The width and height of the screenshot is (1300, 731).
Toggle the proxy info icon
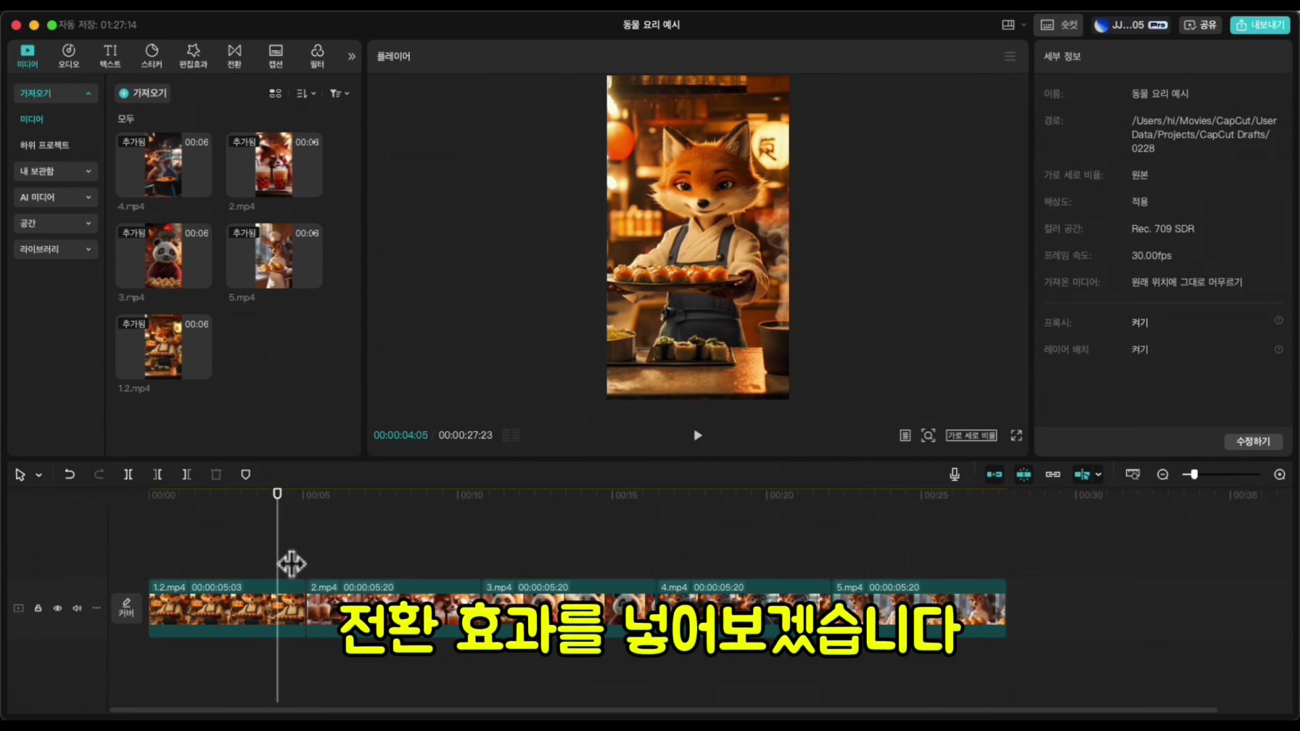point(1279,321)
